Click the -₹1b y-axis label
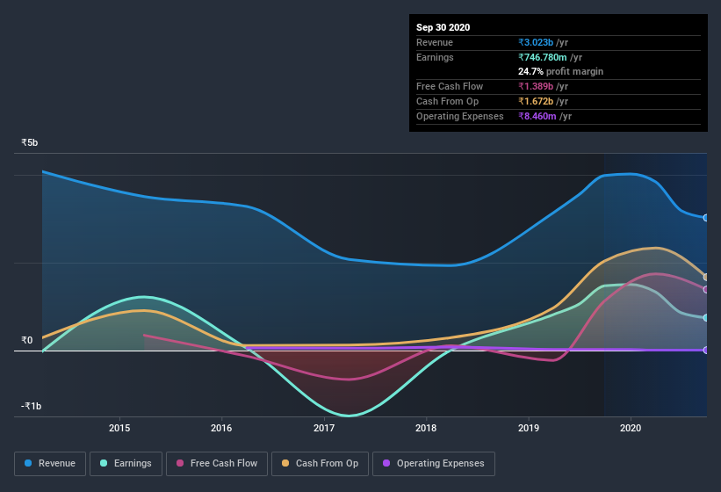This screenshot has height=492, width=721. pos(32,406)
